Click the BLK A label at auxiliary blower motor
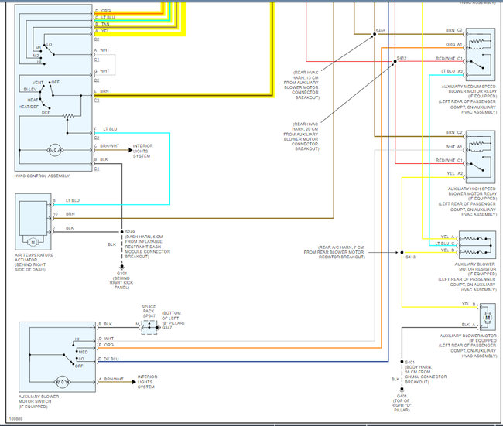503x426 pixels. [x=468, y=325]
